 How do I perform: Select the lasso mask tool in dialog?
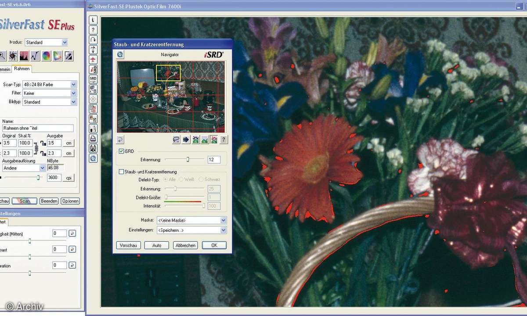(x=176, y=140)
